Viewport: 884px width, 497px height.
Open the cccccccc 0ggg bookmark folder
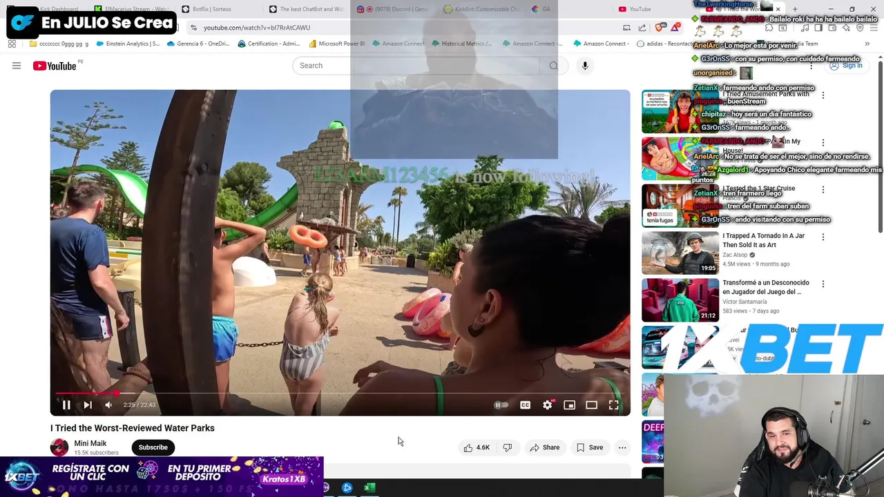[59, 43]
